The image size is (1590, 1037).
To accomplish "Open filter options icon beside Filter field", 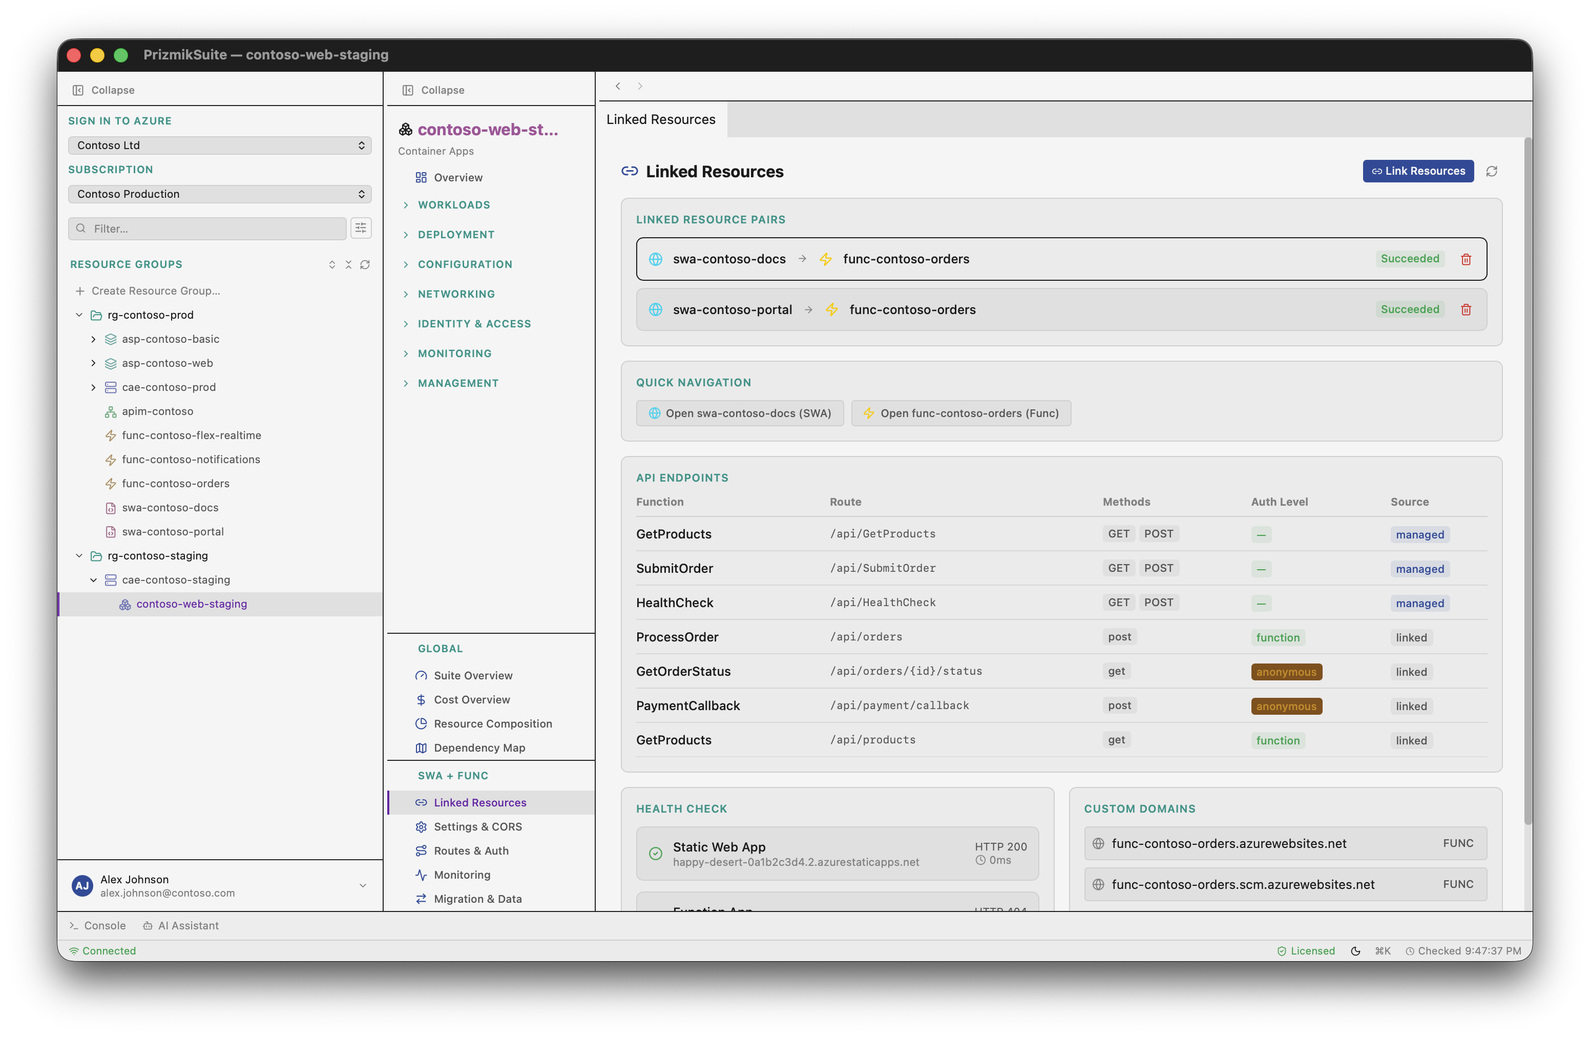I will 361,229.
